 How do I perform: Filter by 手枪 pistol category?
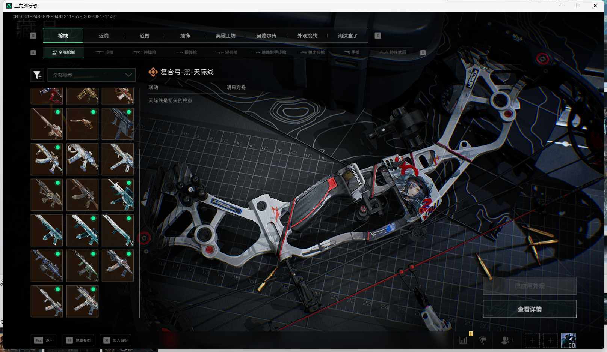coord(352,52)
